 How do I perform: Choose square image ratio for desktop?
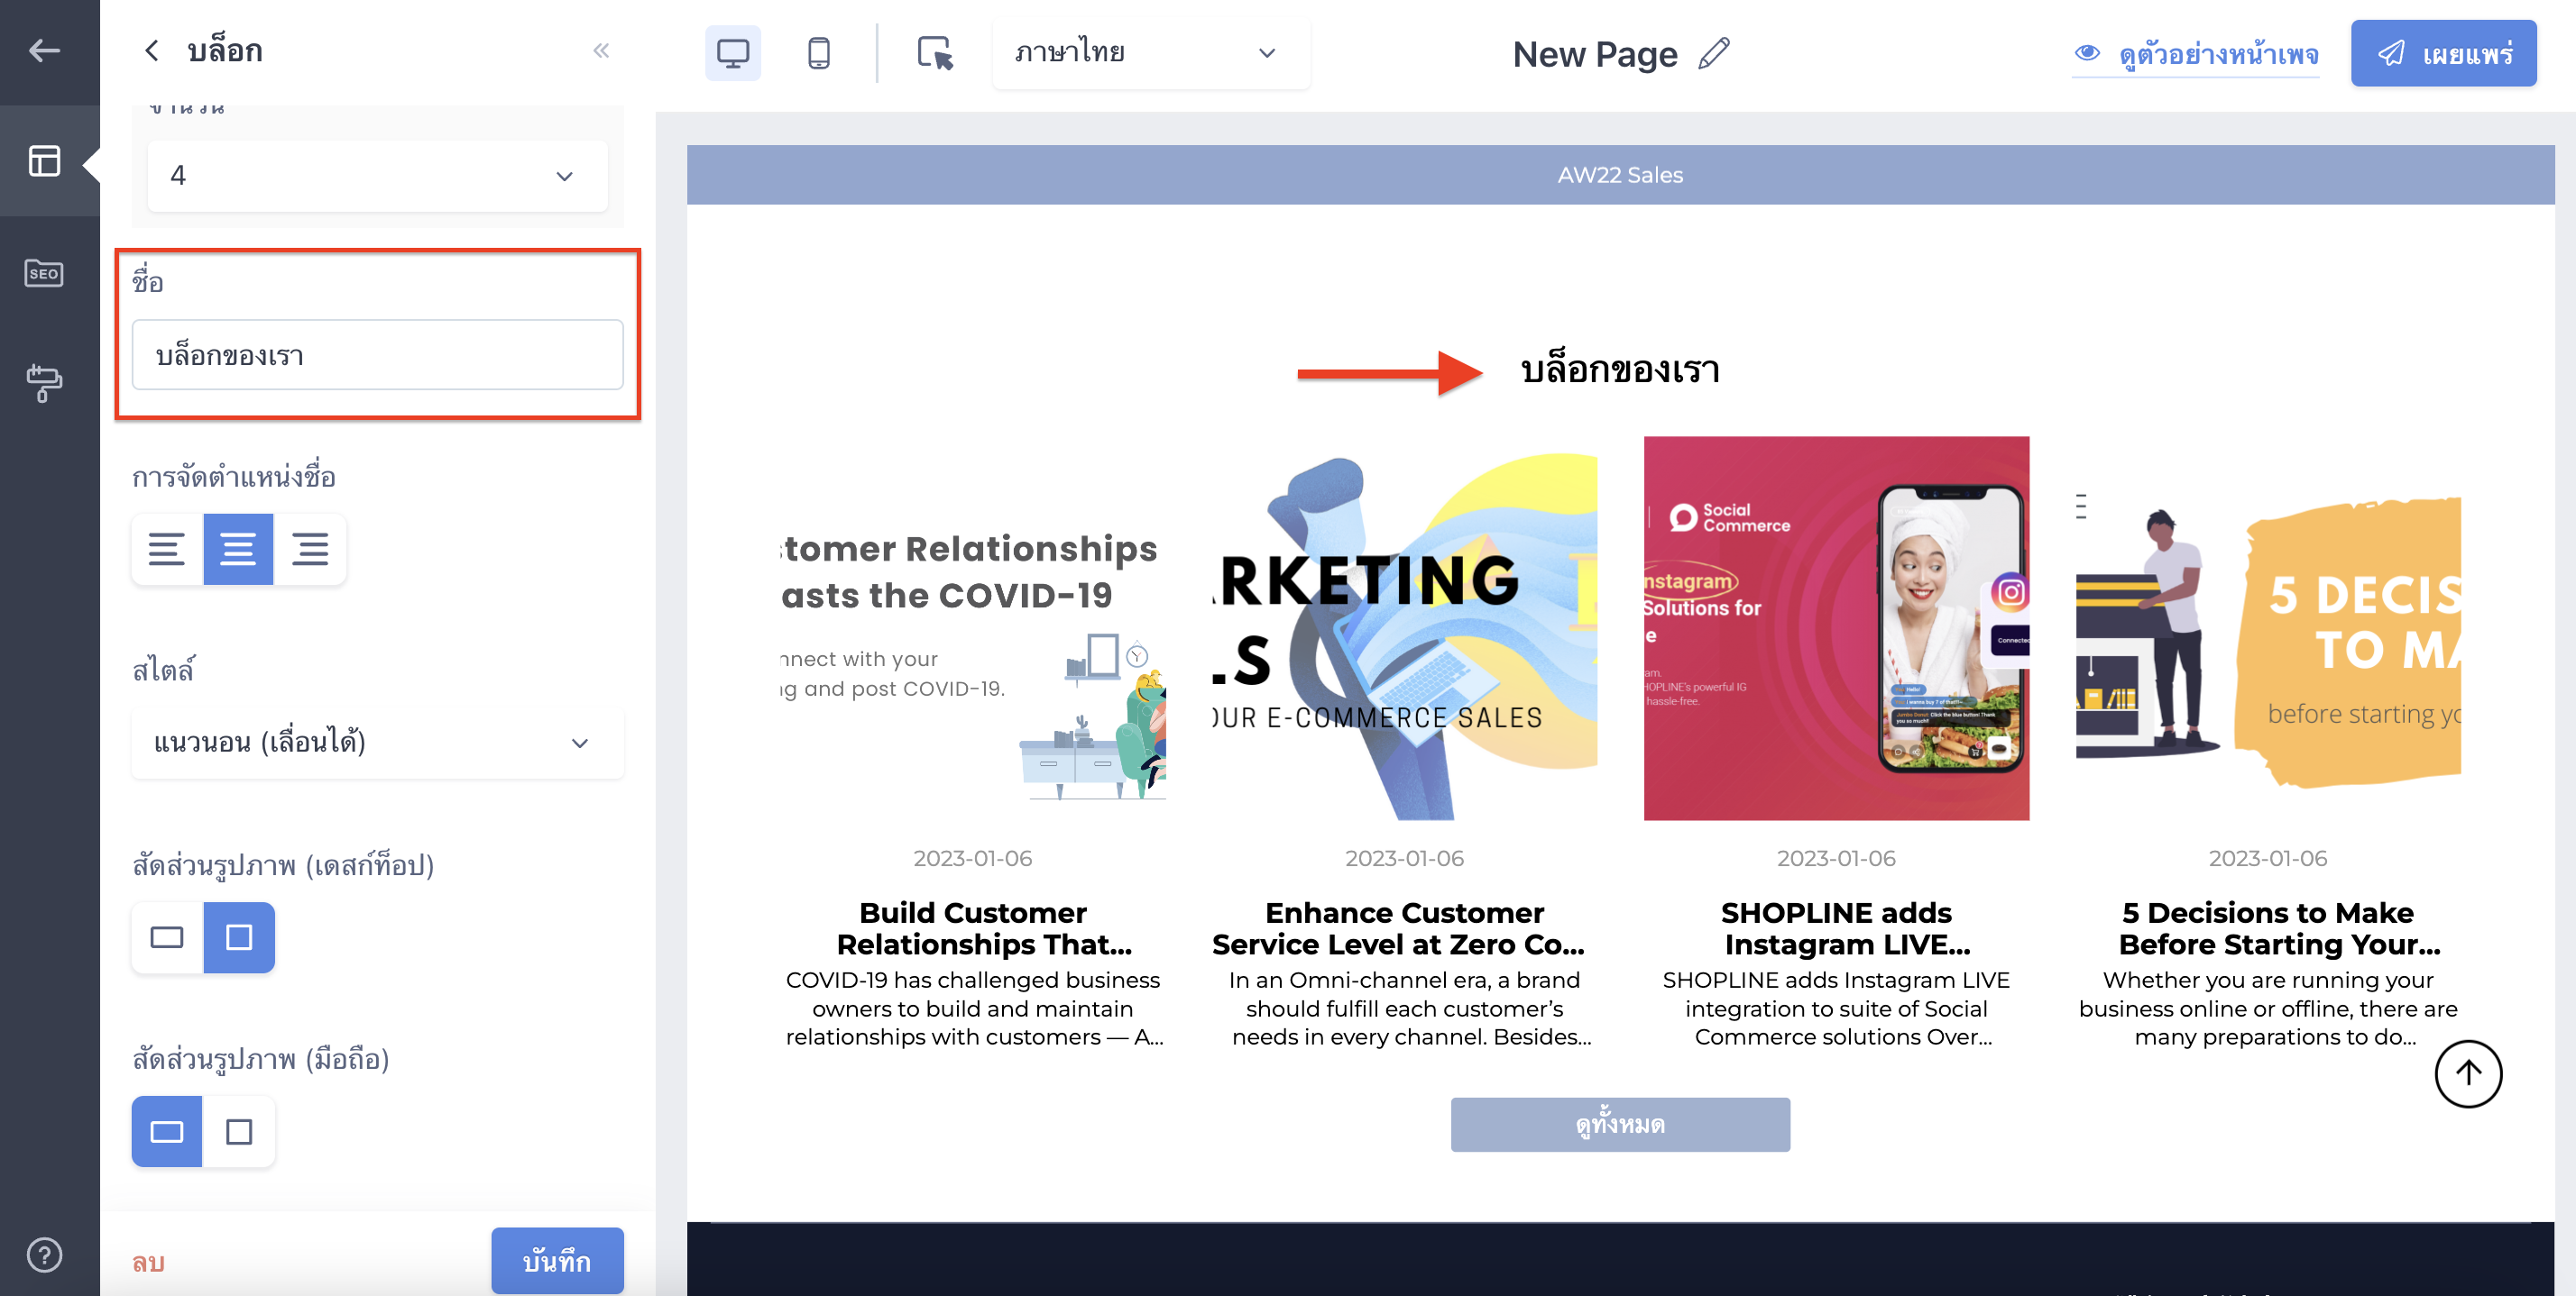click(239, 937)
